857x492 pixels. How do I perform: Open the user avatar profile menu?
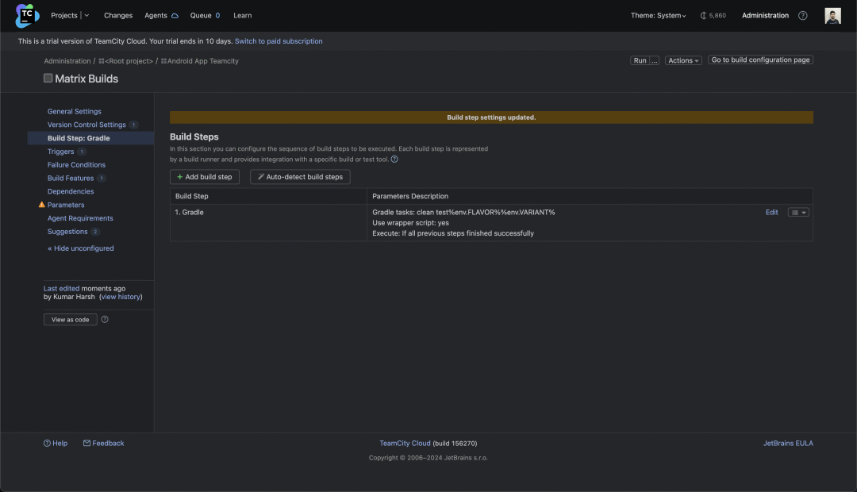point(832,15)
